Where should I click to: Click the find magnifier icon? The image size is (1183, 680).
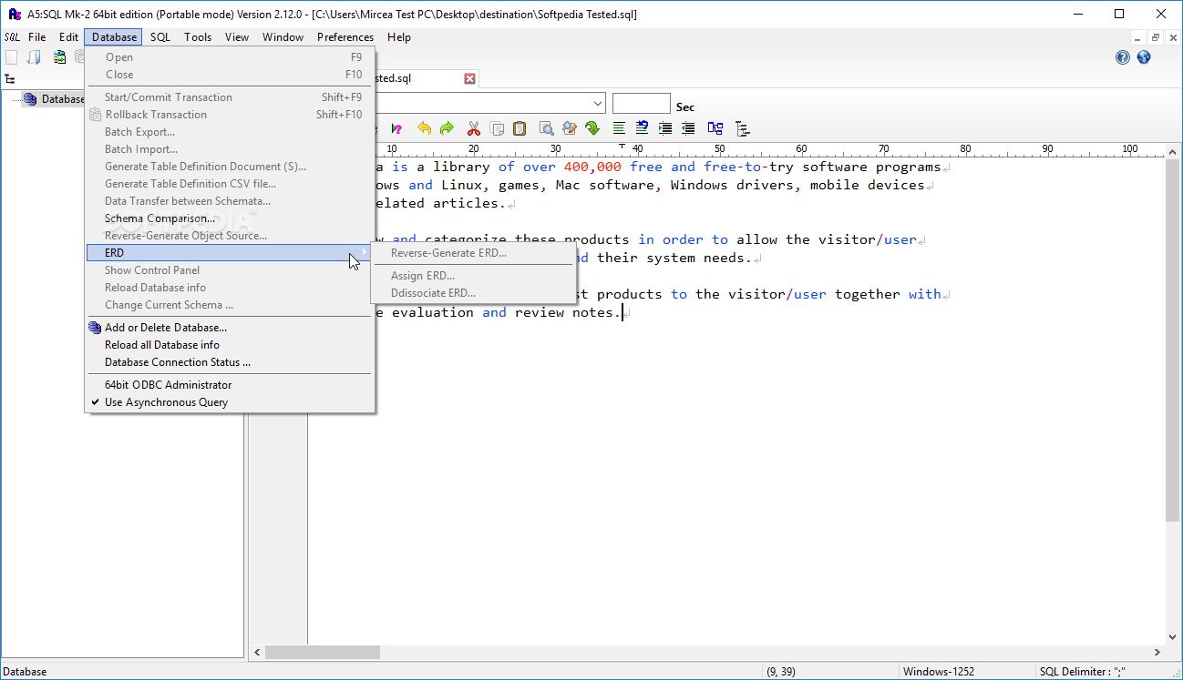tap(547, 128)
